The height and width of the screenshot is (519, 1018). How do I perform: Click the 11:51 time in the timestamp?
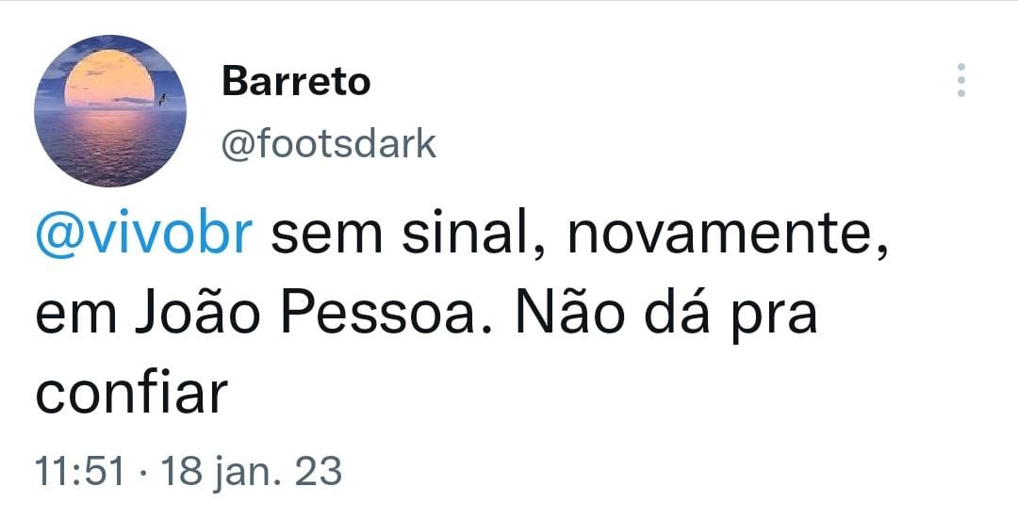(x=78, y=470)
